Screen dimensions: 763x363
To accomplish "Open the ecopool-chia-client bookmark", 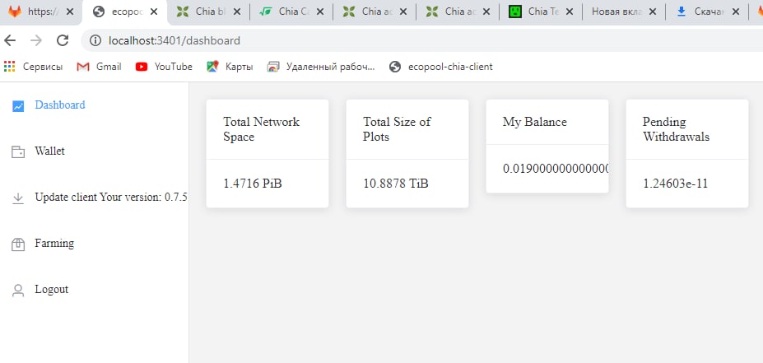I will [440, 67].
